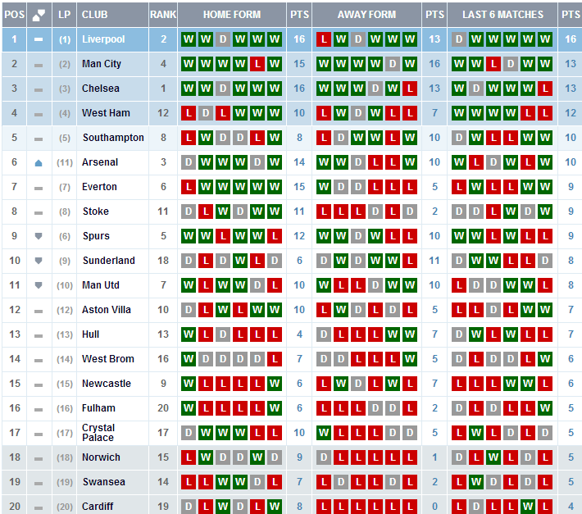
Task: Click West Brom's red L home form badge
Action: [275, 359]
